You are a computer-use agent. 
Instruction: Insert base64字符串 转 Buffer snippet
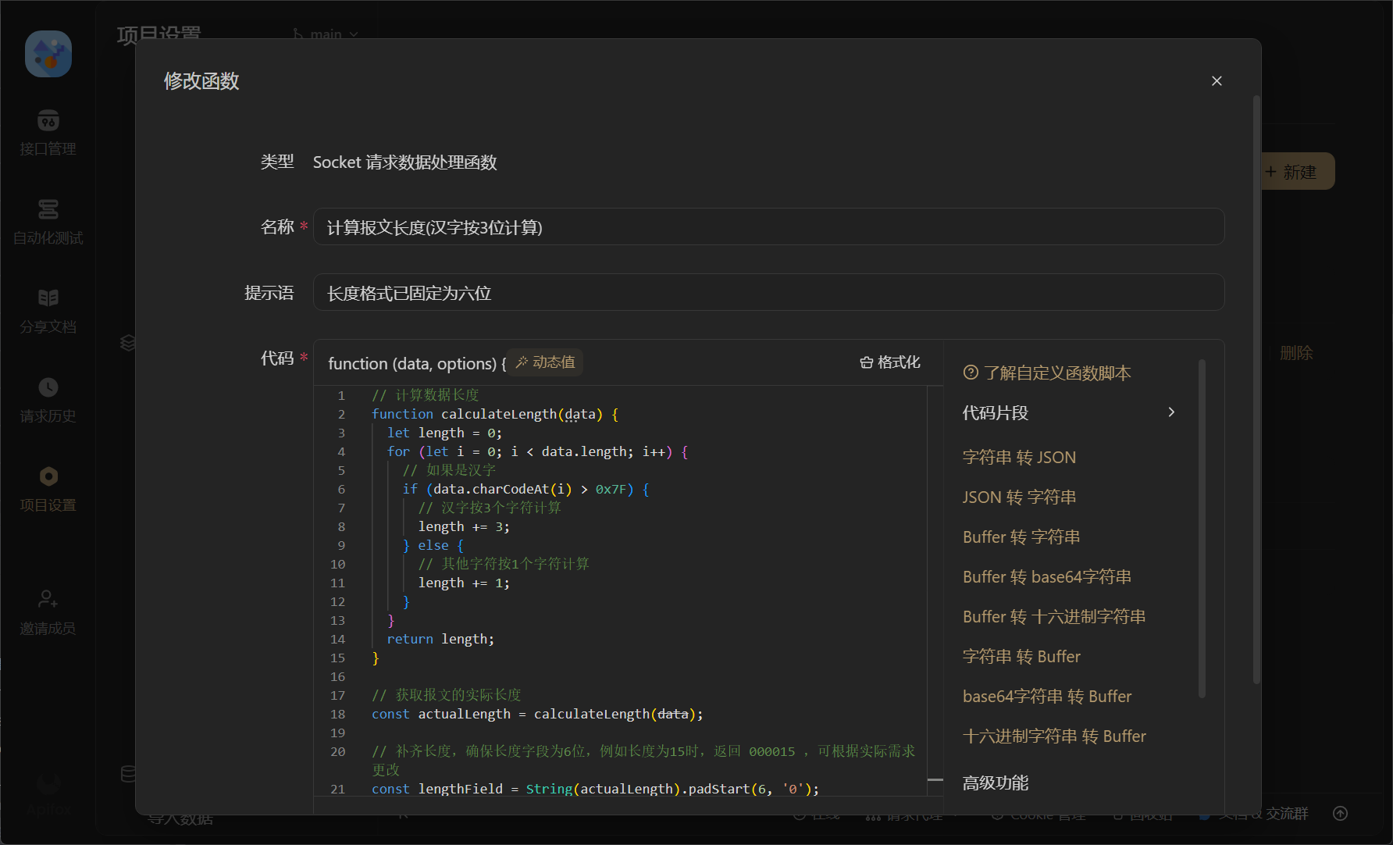point(1046,697)
